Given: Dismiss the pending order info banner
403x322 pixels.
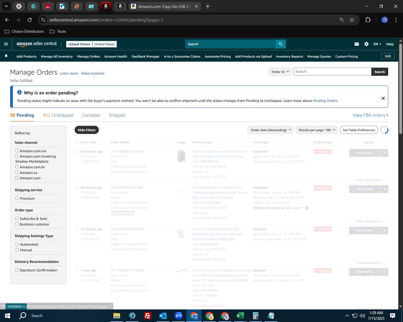Looking at the screenshot, I should click(x=383, y=98).
